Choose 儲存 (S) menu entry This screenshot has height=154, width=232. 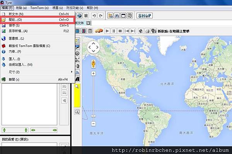click(38, 25)
